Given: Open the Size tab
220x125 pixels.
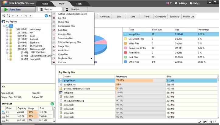Looking at the screenshot, I should [x=119, y=16].
